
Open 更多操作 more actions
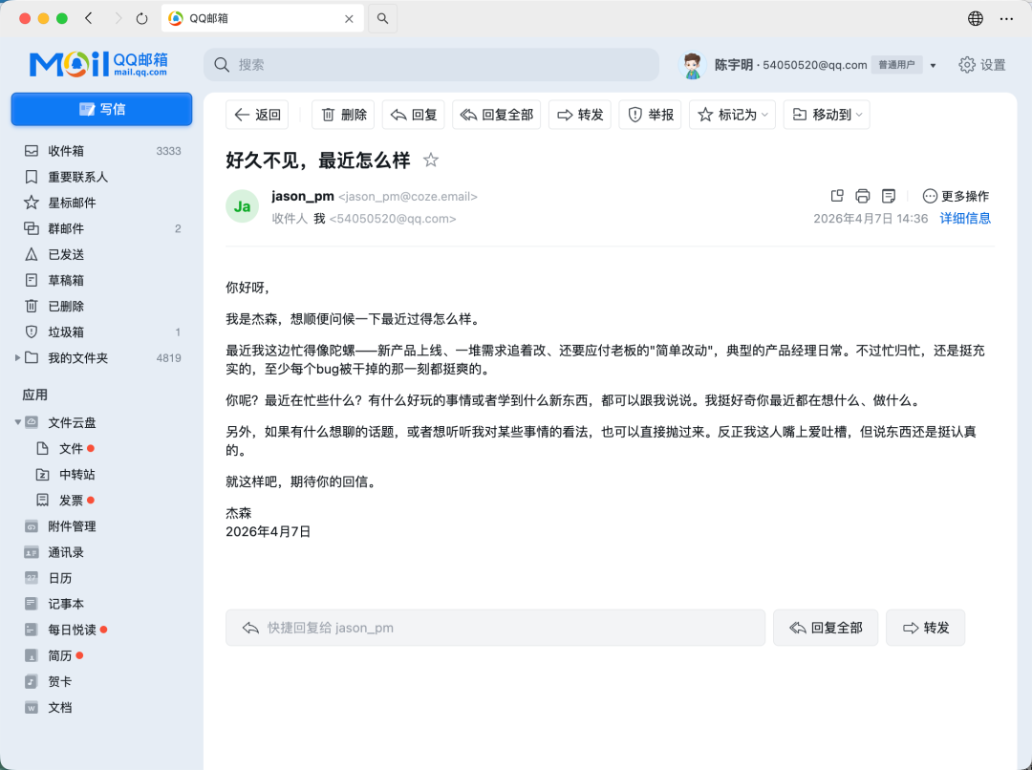pyautogui.click(x=956, y=196)
